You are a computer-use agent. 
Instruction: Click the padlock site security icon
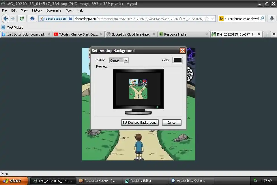70,18
